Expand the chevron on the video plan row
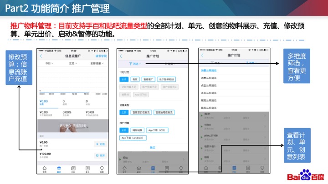Screen dimensions: 328x184 click(265, 126)
